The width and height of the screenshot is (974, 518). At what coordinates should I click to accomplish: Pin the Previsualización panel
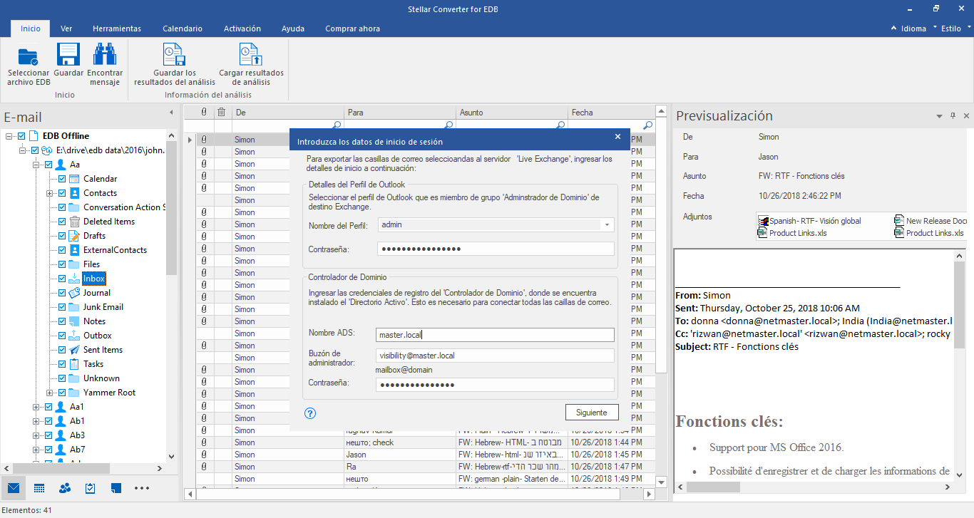pos(953,116)
